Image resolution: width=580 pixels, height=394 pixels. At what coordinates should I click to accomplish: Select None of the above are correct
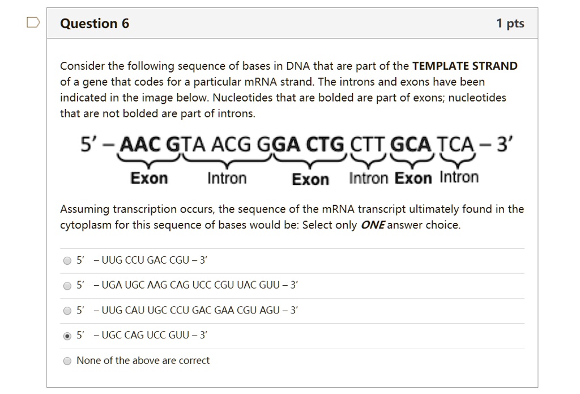click(x=67, y=361)
